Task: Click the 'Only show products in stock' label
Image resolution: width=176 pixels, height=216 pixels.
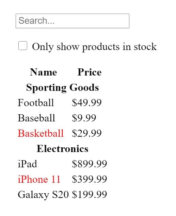Action: 94,47
